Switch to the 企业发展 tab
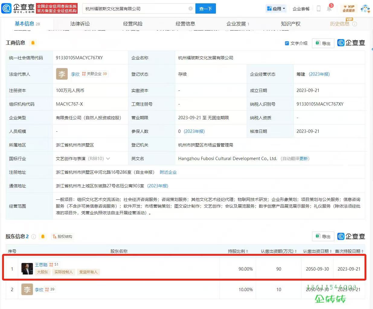Image resolution: width=373 pixels, height=309 pixels. pyautogui.click(x=238, y=24)
